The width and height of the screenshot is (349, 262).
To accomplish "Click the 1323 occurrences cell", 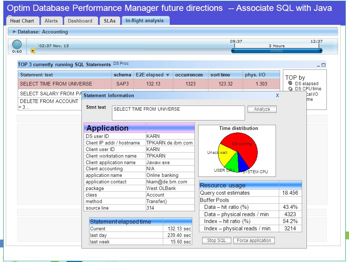I will point(190,84).
